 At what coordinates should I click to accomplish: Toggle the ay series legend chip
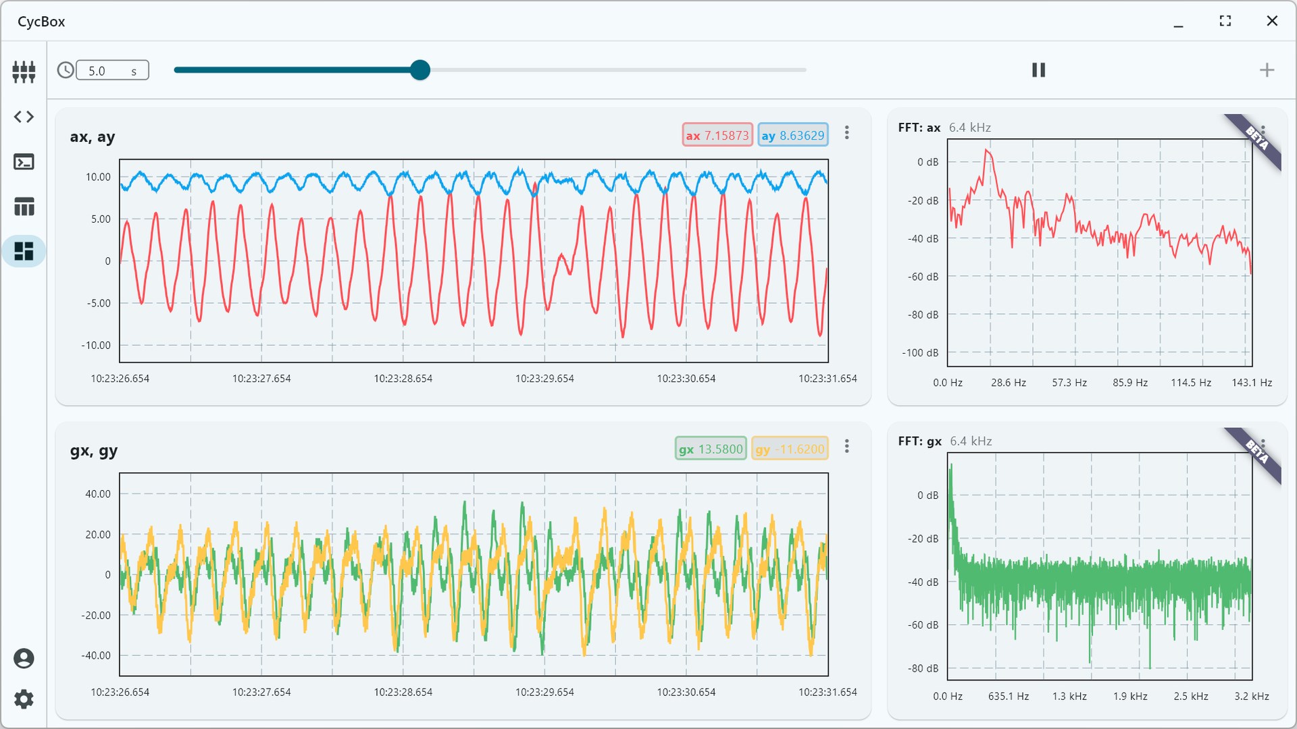[x=792, y=135]
